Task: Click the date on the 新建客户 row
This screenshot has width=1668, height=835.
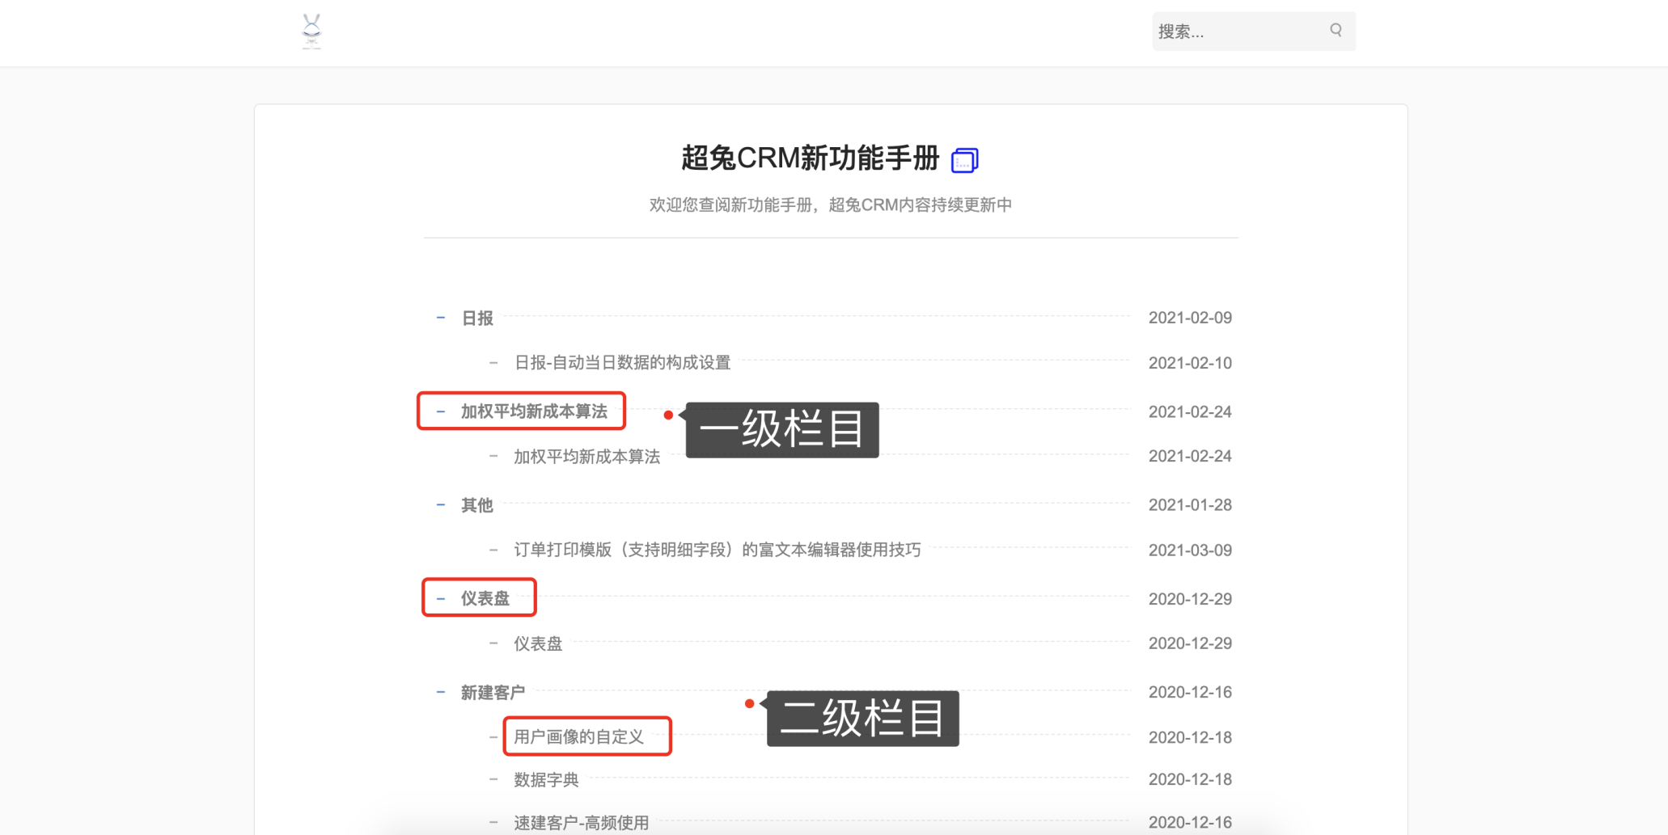Action: coord(1190,692)
